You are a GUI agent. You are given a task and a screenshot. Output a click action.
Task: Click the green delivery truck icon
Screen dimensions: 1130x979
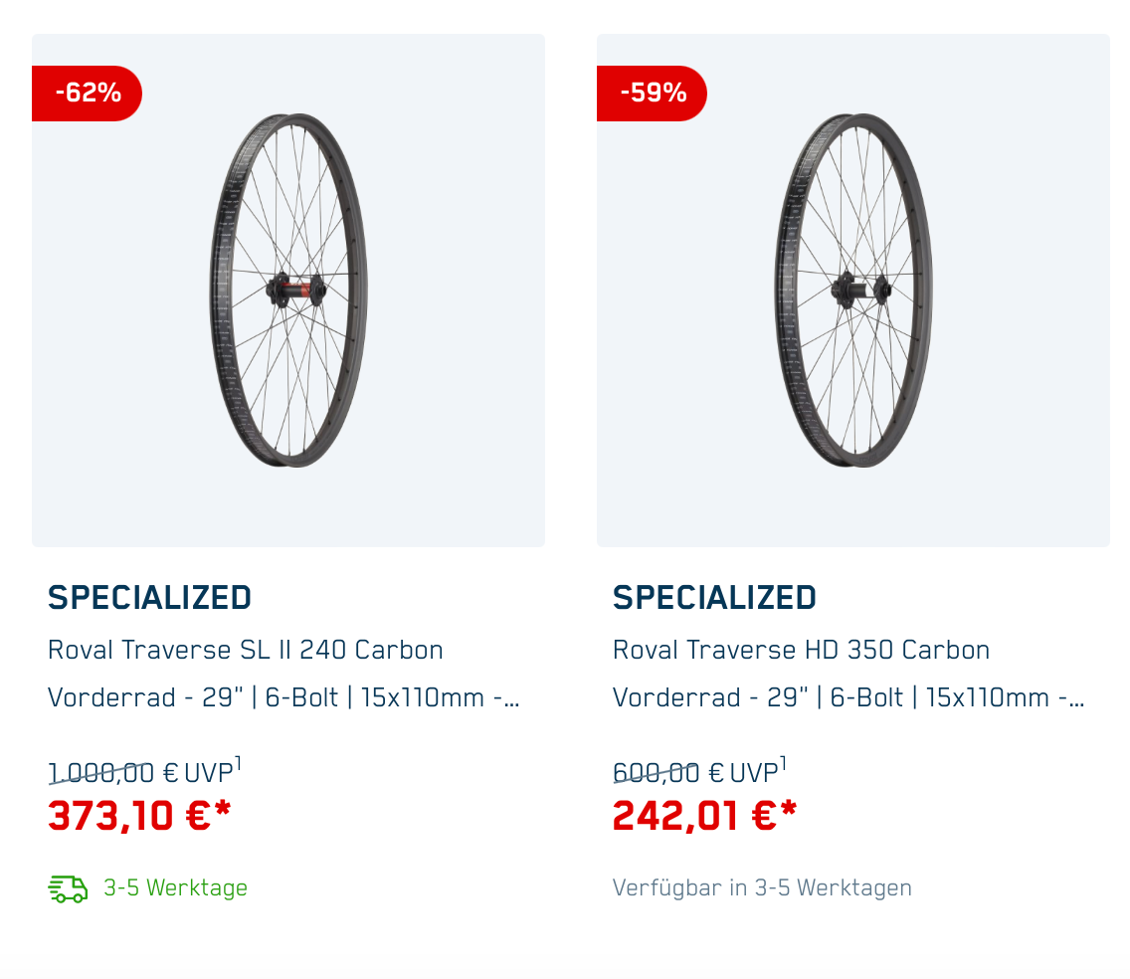(68, 888)
